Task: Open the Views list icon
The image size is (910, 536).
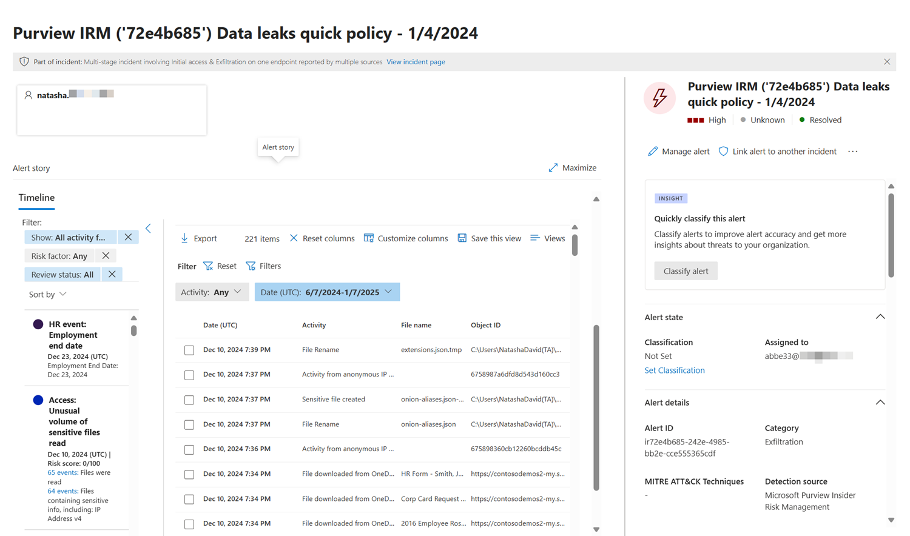Action: (534, 238)
